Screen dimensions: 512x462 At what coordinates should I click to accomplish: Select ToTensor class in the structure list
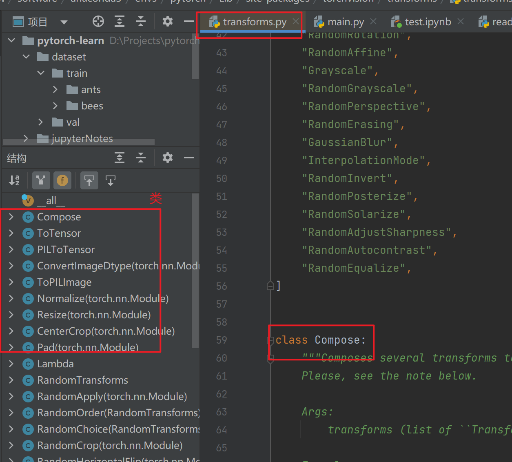coord(59,233)
